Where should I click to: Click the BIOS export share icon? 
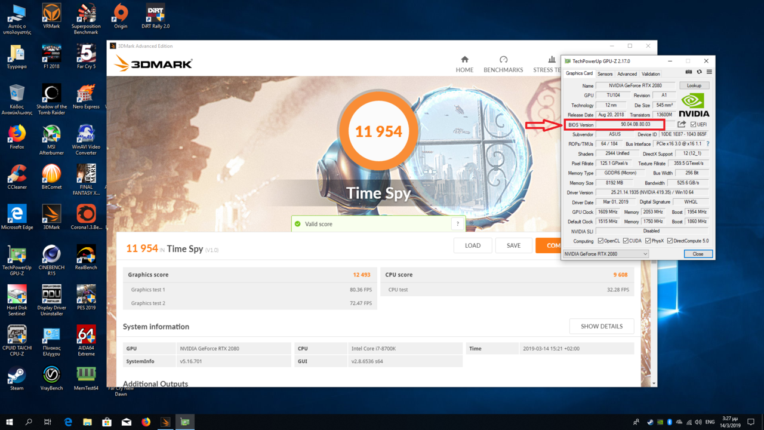click(681, 124)
